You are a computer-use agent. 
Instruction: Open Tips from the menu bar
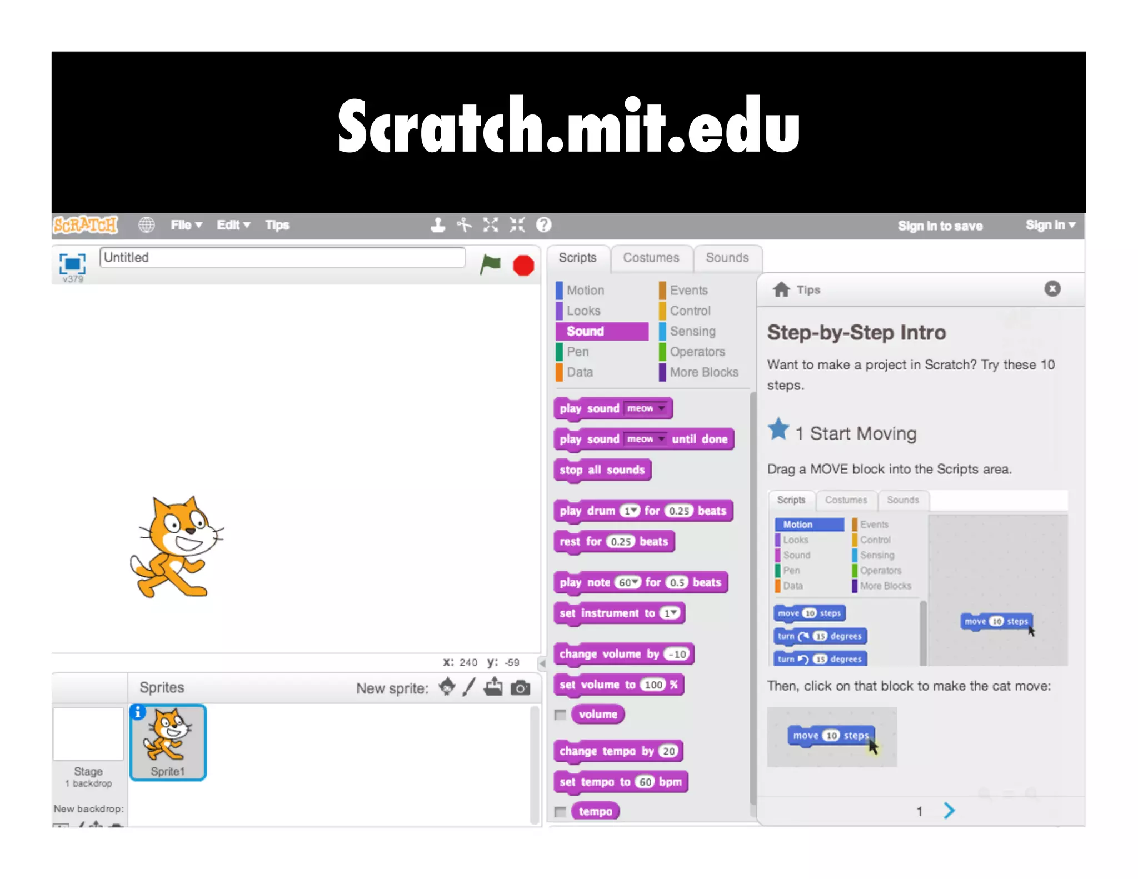point(277,225)
